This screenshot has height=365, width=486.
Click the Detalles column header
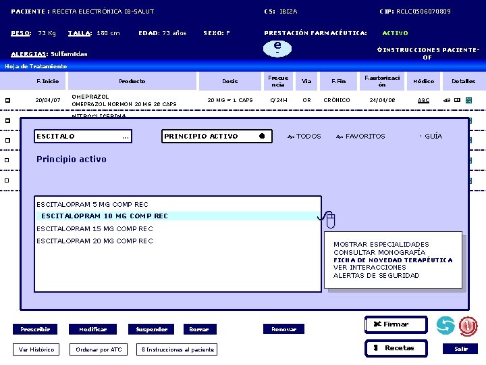click(463, 81)
